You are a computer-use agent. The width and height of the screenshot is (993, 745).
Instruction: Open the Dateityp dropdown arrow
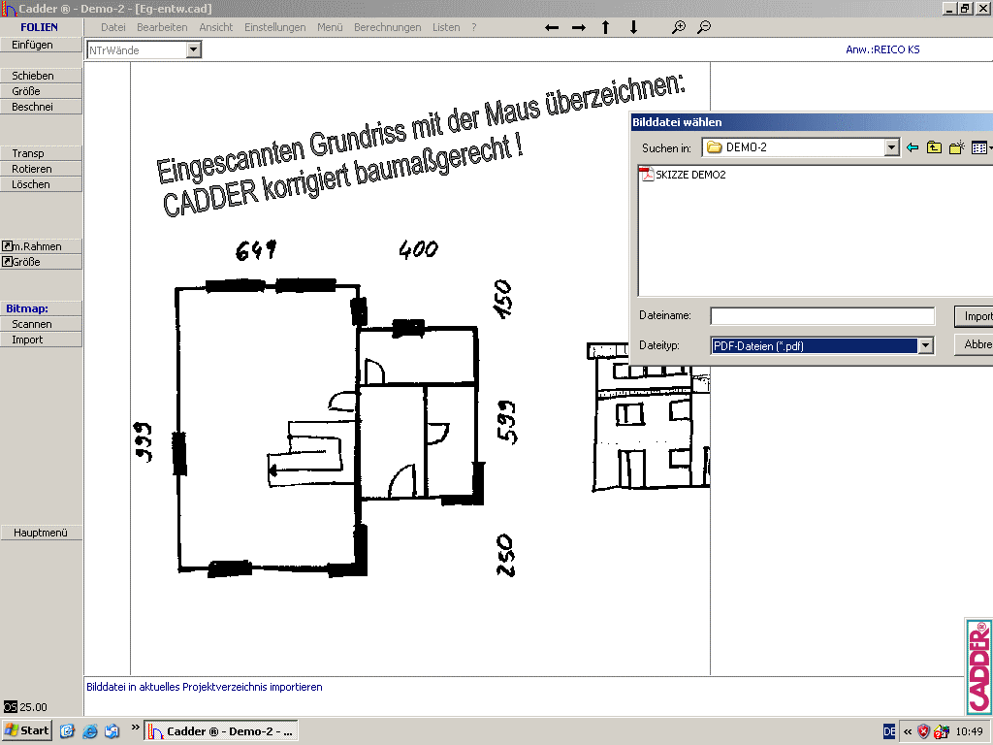pos(926,346)
